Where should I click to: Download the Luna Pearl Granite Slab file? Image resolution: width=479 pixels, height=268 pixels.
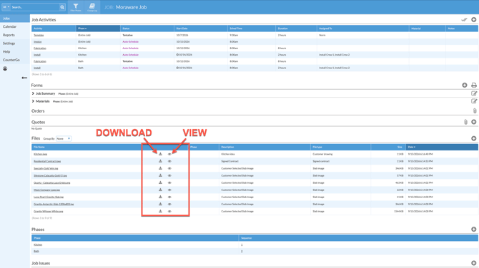point(160,197)
